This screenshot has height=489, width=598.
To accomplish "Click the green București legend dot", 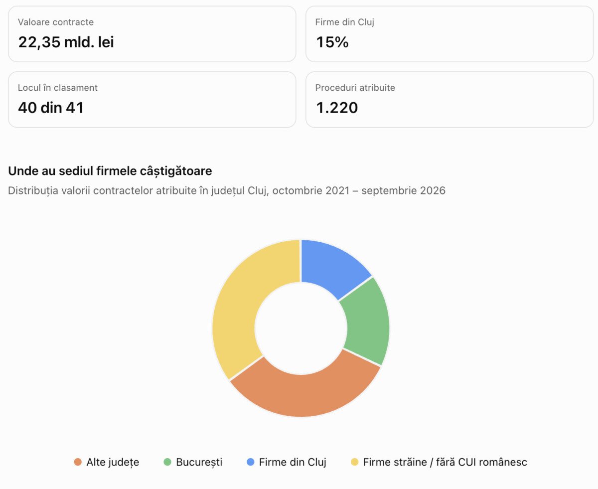I will (167, 462).
